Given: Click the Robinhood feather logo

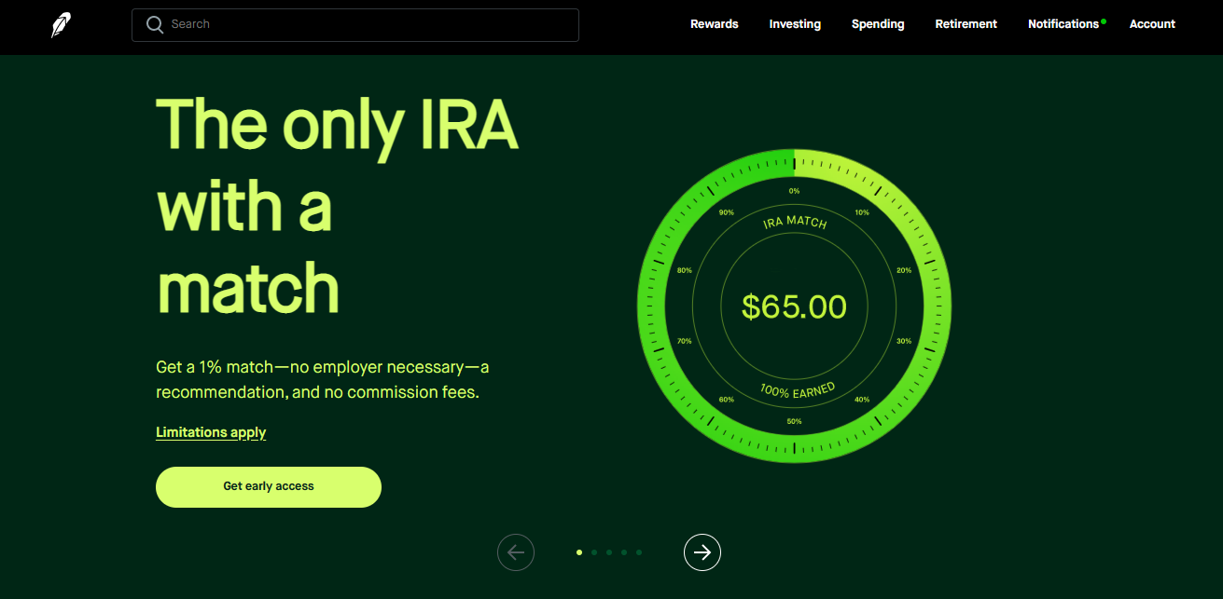Looking at the screenshot, I should (61, 25).
